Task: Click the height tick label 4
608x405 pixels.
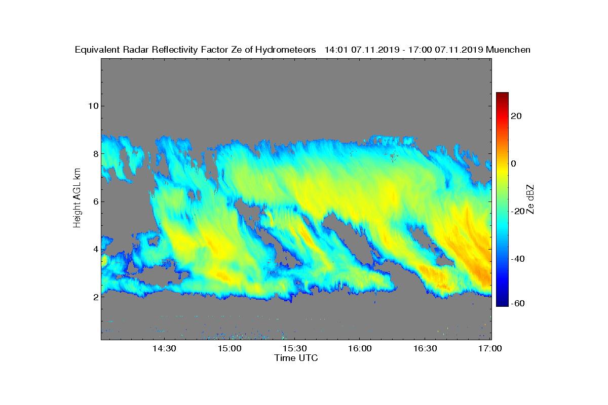Action: 95,249
